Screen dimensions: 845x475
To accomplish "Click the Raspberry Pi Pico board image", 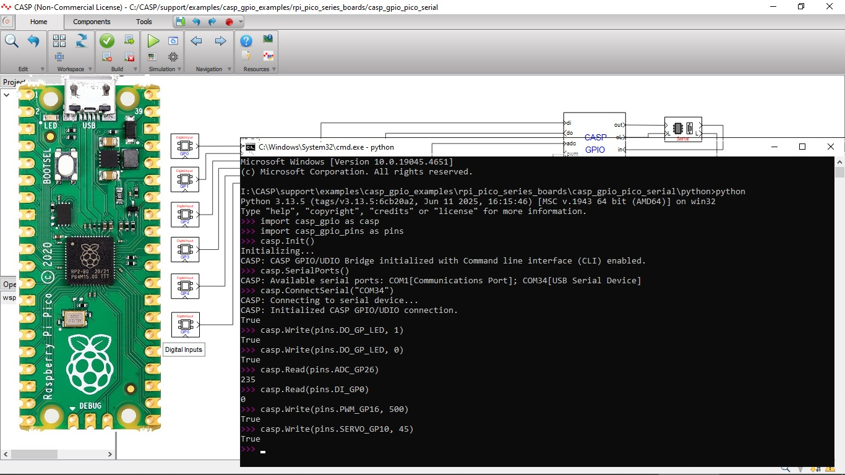I will [90, 257].
